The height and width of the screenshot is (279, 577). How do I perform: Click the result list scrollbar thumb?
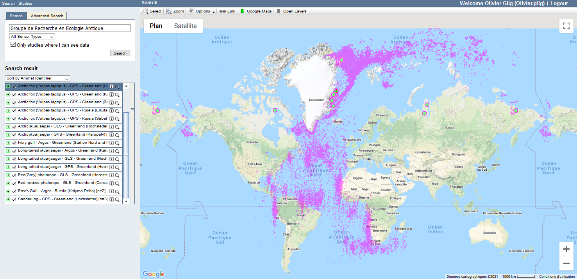pyautogui.click(x=126, y=155)
